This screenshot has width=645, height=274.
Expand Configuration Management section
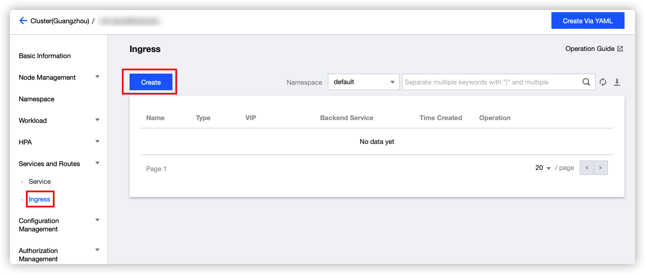point(97,220)
